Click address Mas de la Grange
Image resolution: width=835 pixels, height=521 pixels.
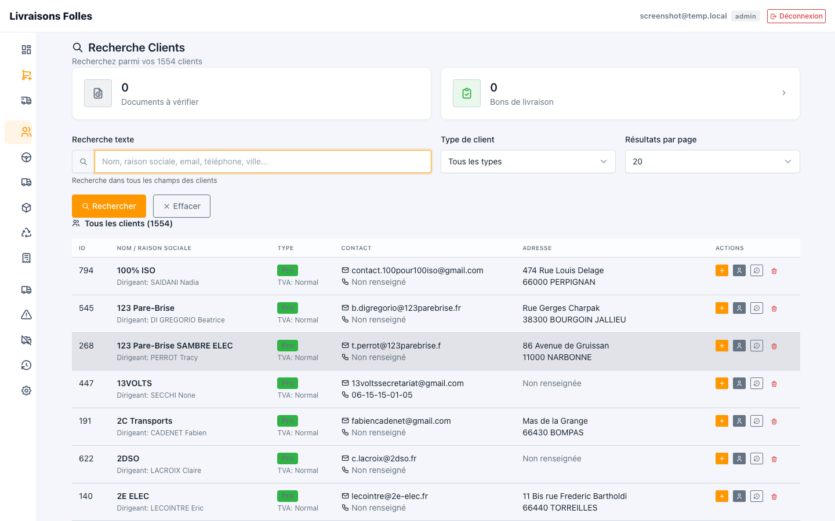tap(555, 421)
